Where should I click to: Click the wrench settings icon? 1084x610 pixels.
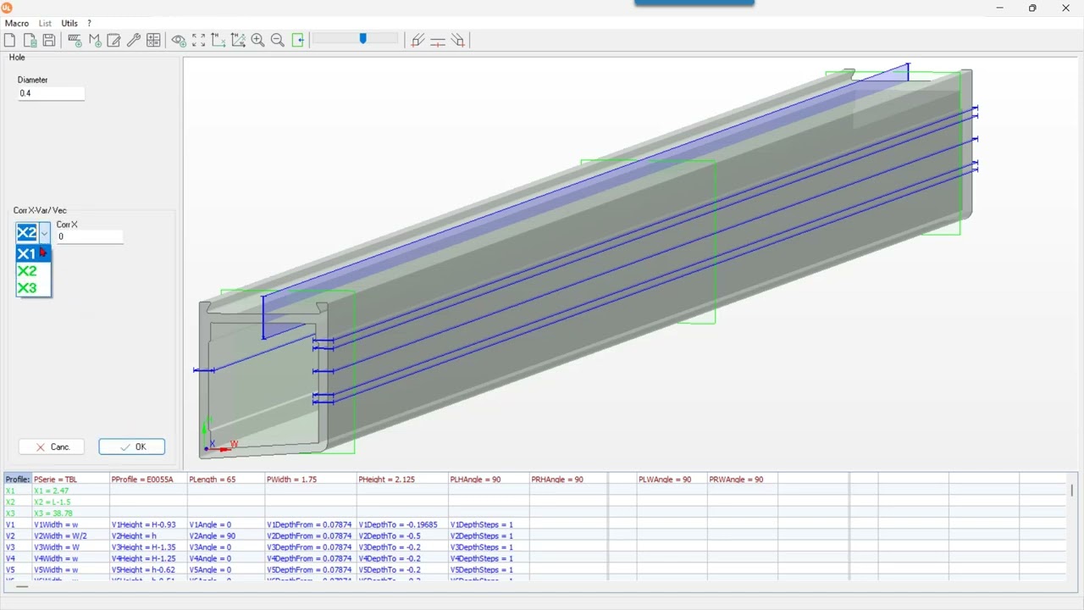coord(134,40)
